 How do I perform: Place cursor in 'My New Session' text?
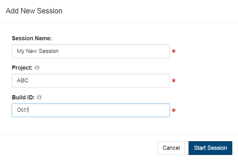point(38,51)
